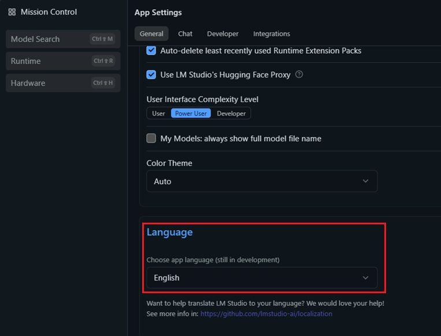Screen dimensions: 441x336
Task: Disable Use LM Studio's Hugging Face Proxy
Action: (151, 75)
